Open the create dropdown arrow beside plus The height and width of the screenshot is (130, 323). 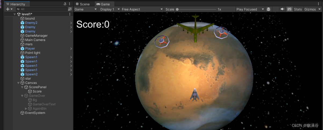click(12, 9)
